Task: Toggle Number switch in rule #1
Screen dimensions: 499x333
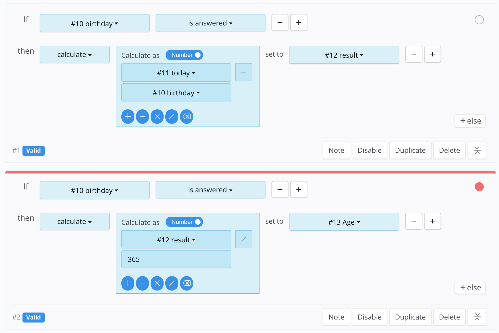Action: coord(184,55)
